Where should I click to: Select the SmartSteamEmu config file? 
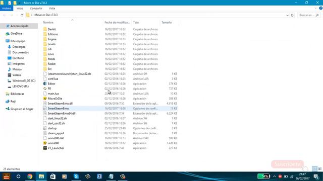(x=58, y=109)
